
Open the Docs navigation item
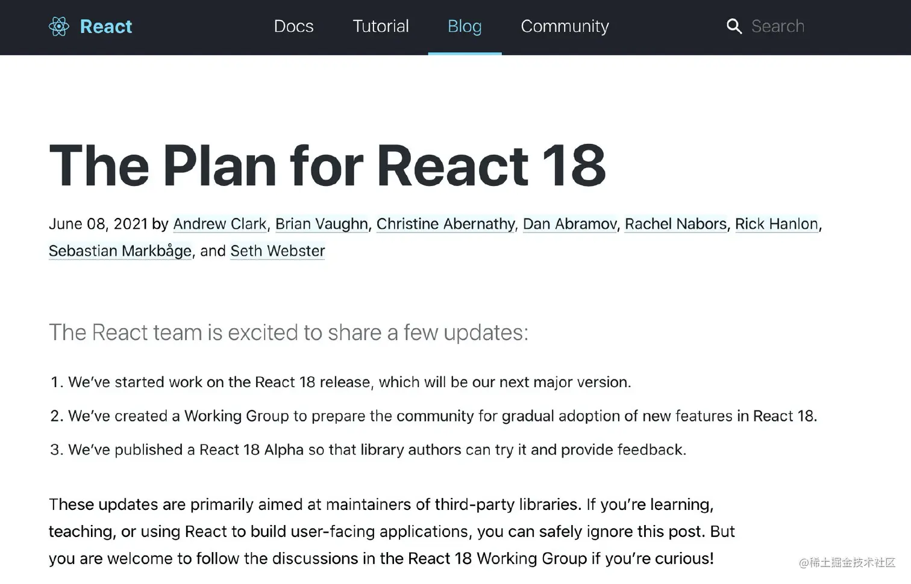pyautogui.click(x=293, y=26)
